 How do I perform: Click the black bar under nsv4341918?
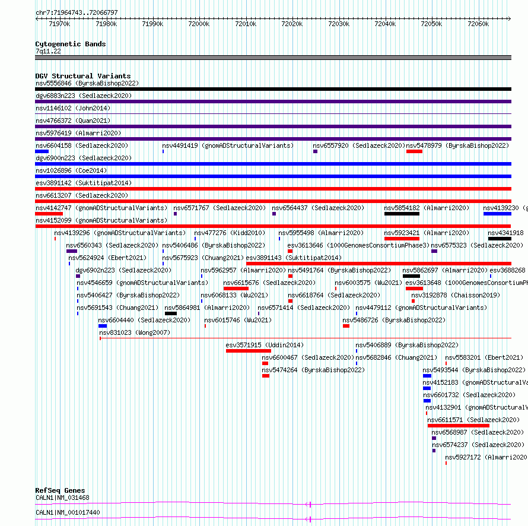tap(500, 239)
